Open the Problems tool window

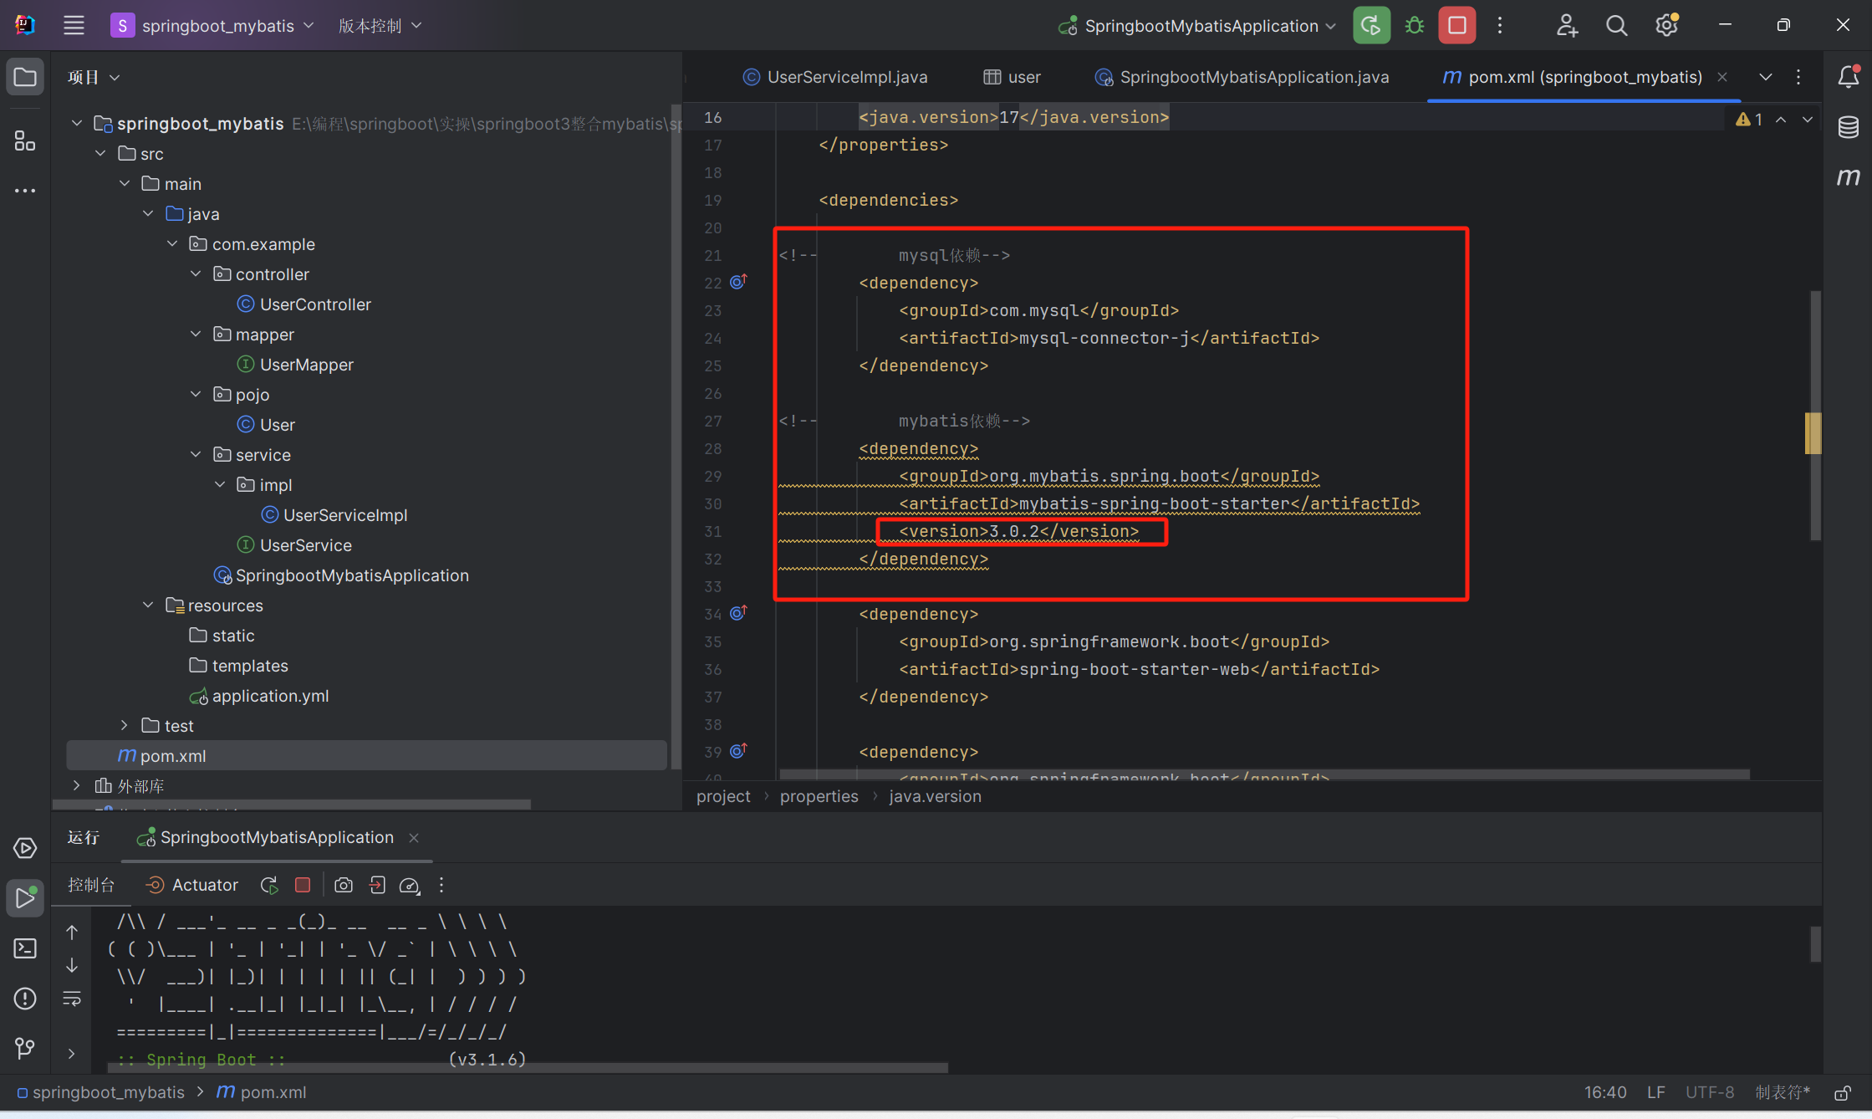(x=25, y=999)
